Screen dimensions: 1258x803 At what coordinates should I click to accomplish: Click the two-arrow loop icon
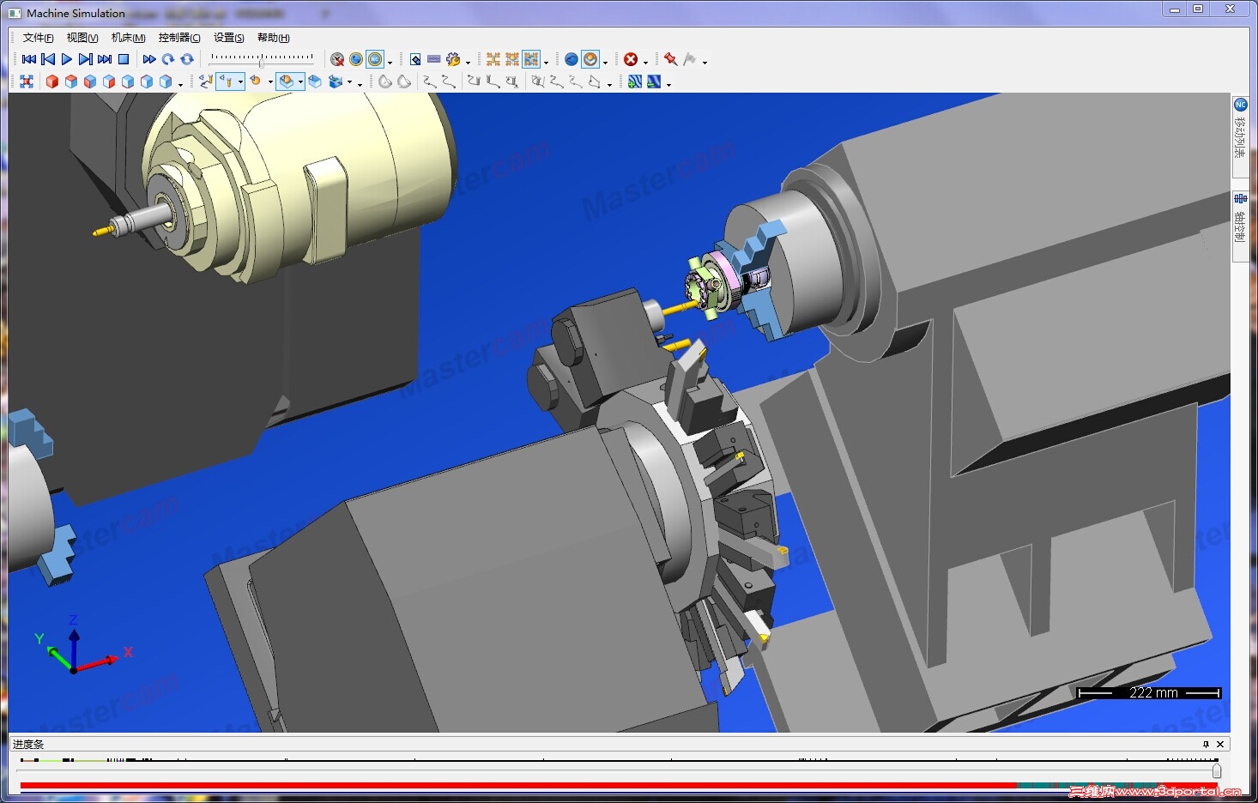tap(187, 59)
